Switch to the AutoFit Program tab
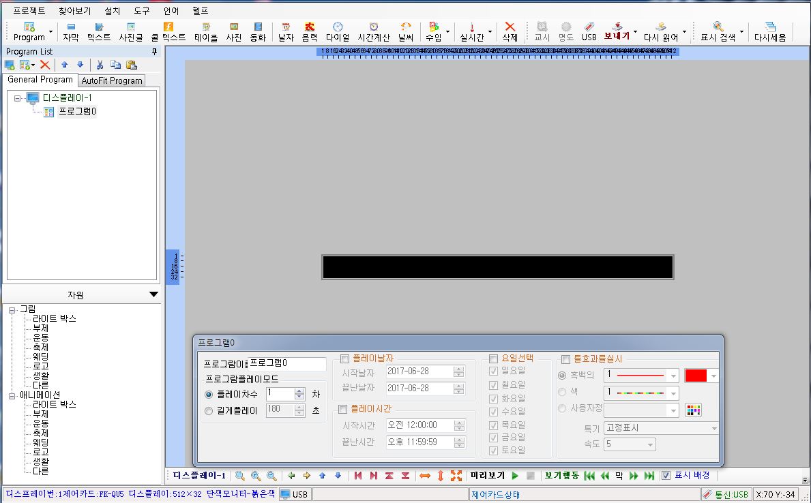 pos(112,80)
